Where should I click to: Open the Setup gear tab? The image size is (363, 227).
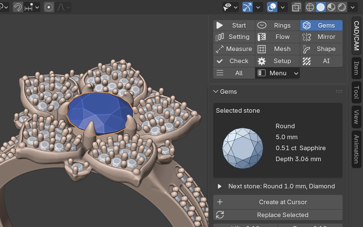tap(277, 61)
